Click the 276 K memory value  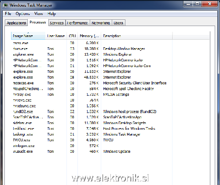94,83
